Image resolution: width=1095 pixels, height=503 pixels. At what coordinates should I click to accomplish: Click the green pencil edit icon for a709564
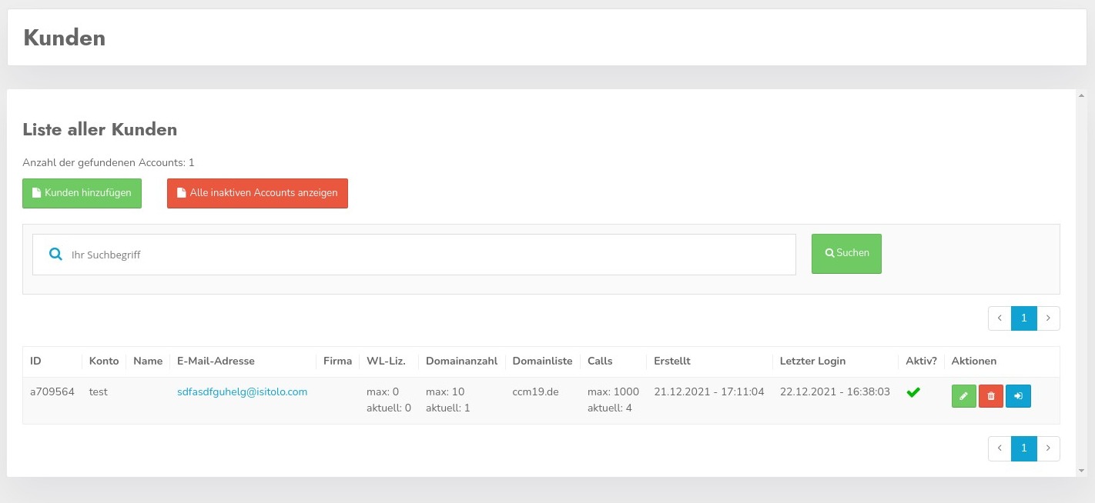963,396
